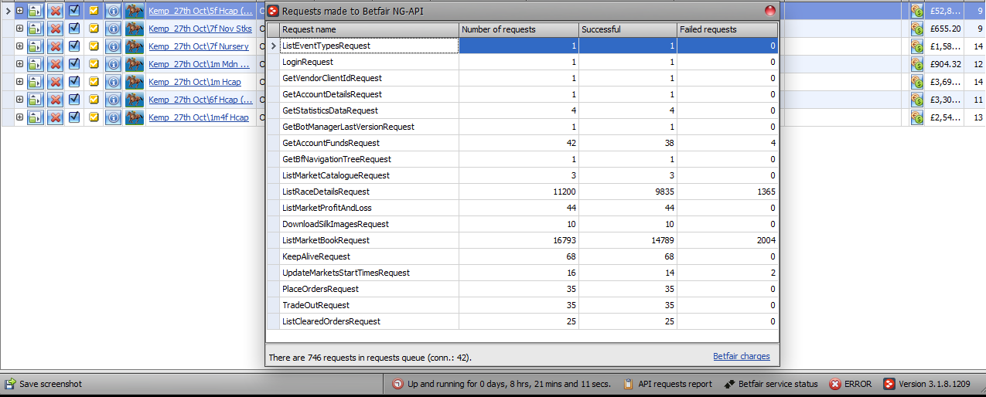Click the horse racing icon on the 7f Nov Stks row
This screenshot has height=397, width=986.
135,29
